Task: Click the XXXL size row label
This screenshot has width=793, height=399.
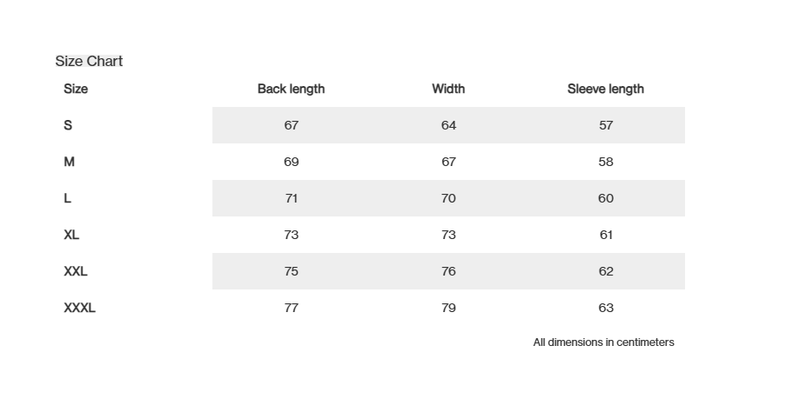Action: coord(79,308)
